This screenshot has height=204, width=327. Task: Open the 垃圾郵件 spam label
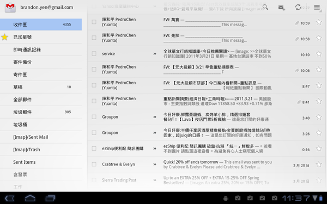[x=41, y=112]
